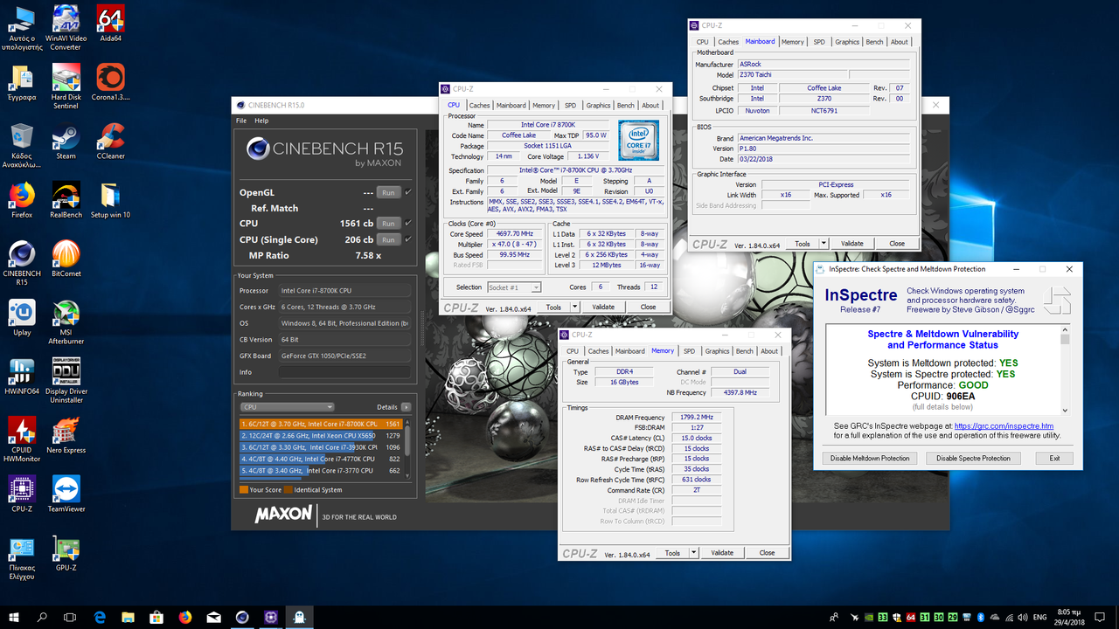
Task: Select About tab in CPU-Z Memory window
Action: tap(769, 351)
